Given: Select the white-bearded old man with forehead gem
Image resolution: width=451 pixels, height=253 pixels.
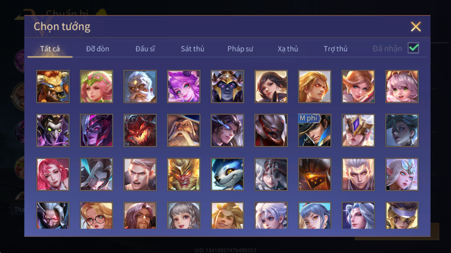Looking at the screenshot, I should click(x=140, y=87).
